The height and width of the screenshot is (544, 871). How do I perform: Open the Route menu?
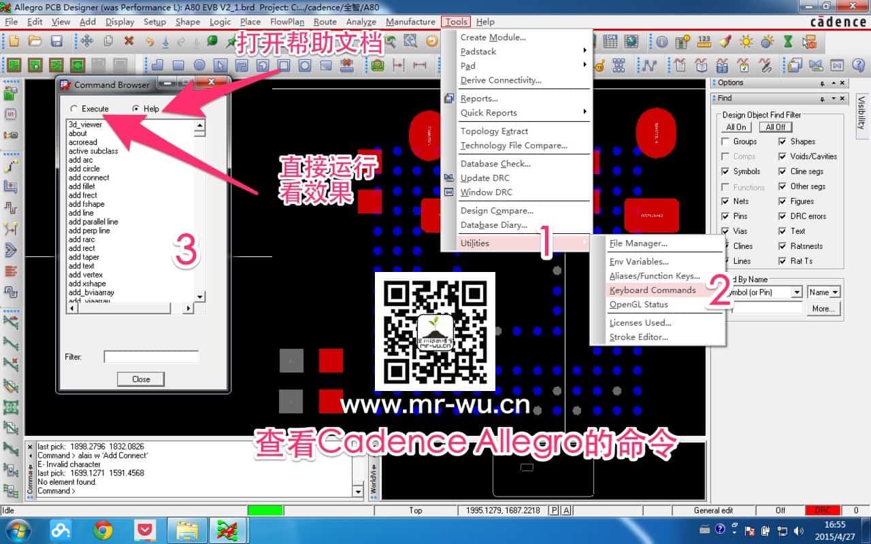[x=325, y=22]
